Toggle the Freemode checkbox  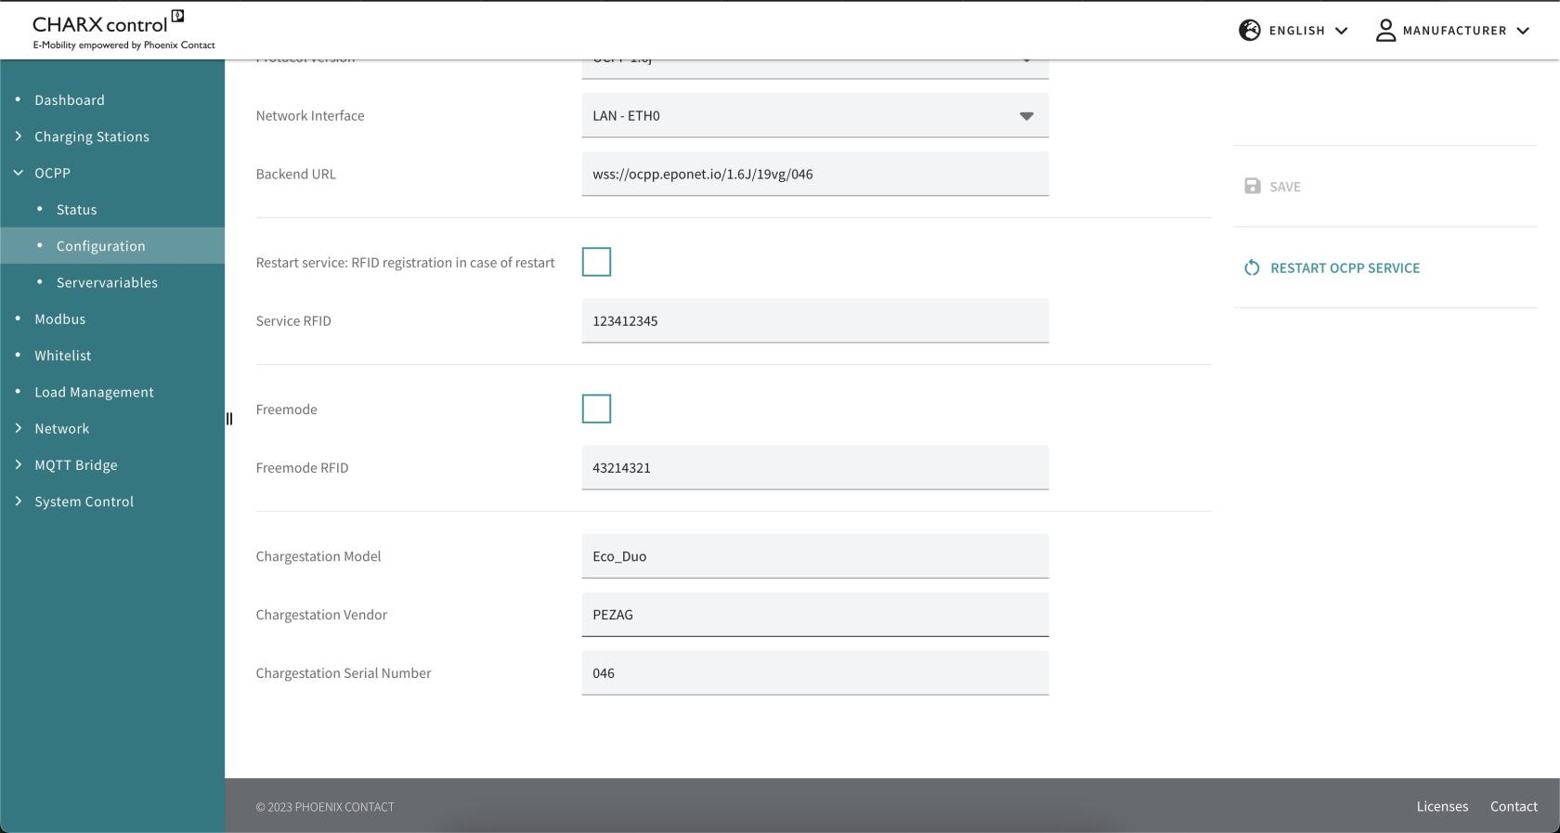pyautogui.click(x=596, y=409)
